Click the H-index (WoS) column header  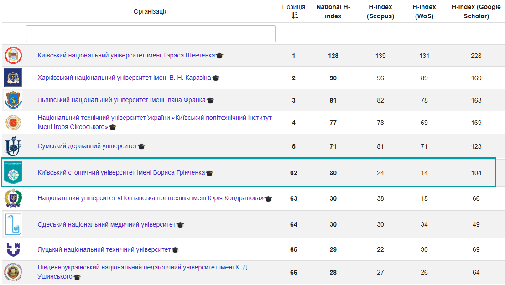click(424, 11)
